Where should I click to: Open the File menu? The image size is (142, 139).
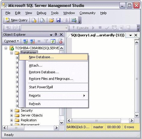8,13
